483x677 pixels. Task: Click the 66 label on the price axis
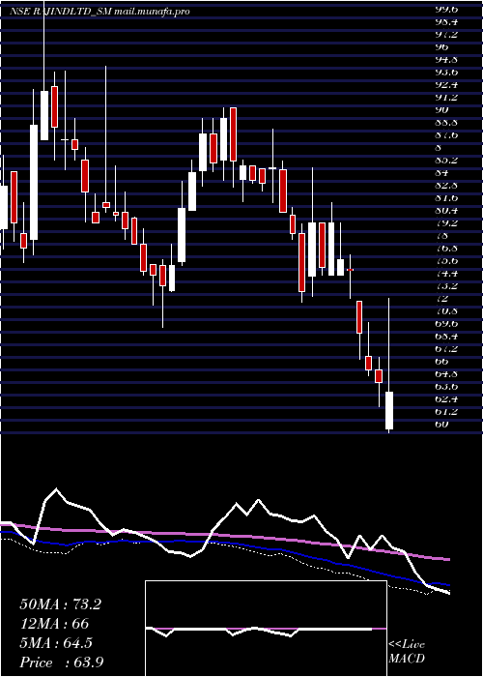coord(442,361)
